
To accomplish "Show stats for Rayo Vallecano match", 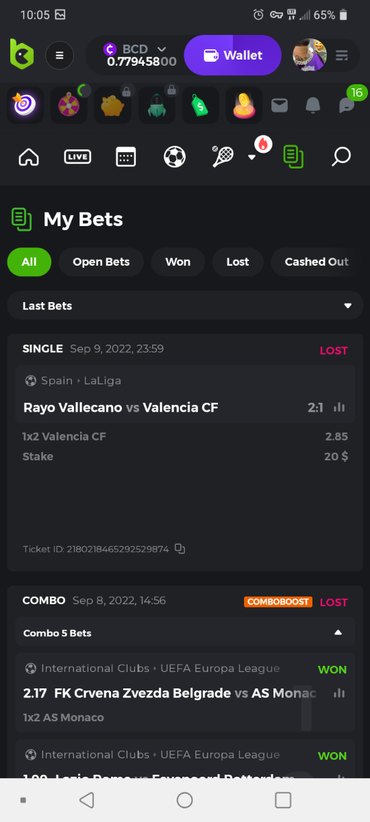I will coord(338,407).
